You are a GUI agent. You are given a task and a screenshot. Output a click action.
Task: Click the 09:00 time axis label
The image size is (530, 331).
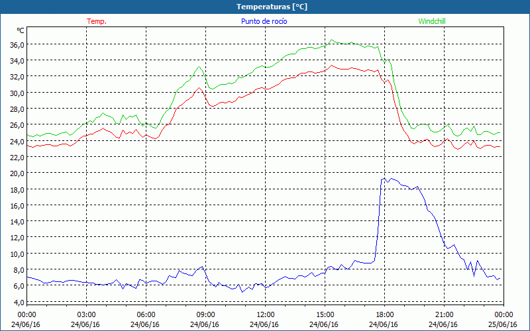(x=206, y=315)
